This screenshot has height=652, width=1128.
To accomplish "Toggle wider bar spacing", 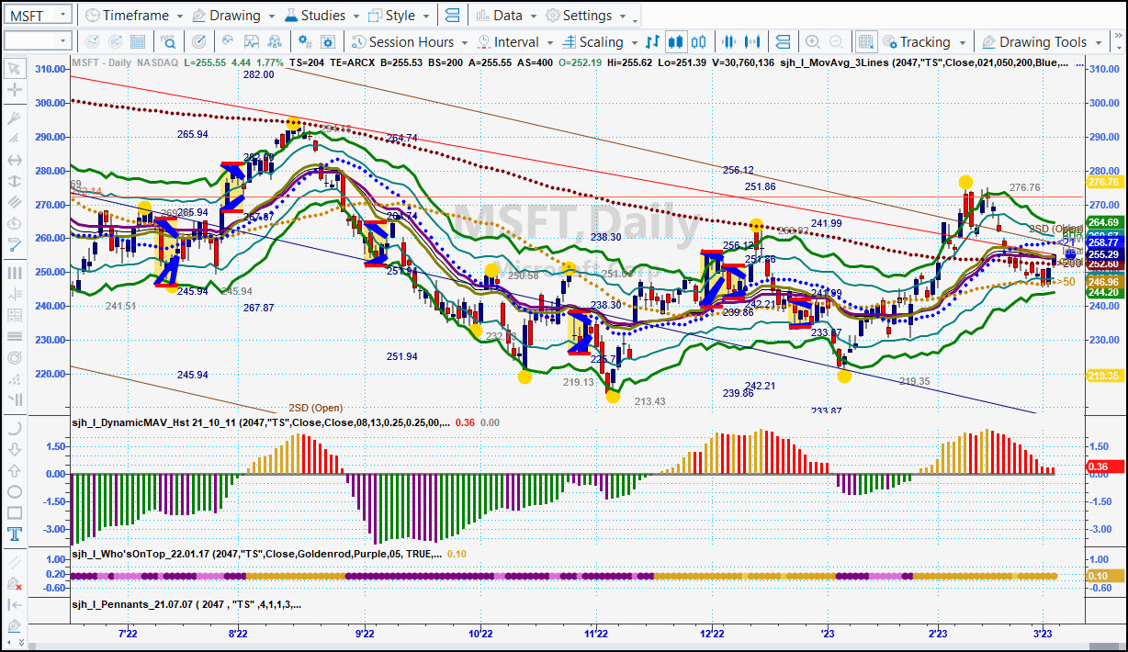I will click(x=753, y=41).
